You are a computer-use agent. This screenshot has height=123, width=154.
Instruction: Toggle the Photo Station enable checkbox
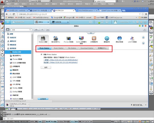42,54
